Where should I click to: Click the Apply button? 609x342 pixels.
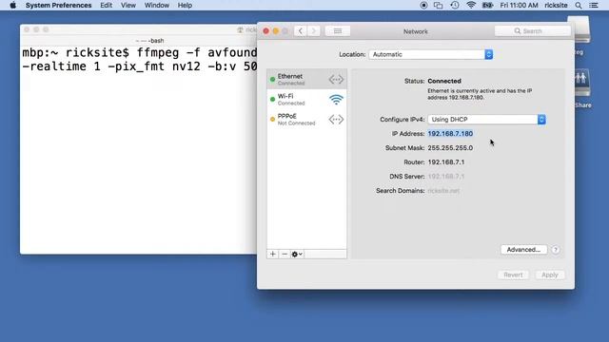pos(550,275)
